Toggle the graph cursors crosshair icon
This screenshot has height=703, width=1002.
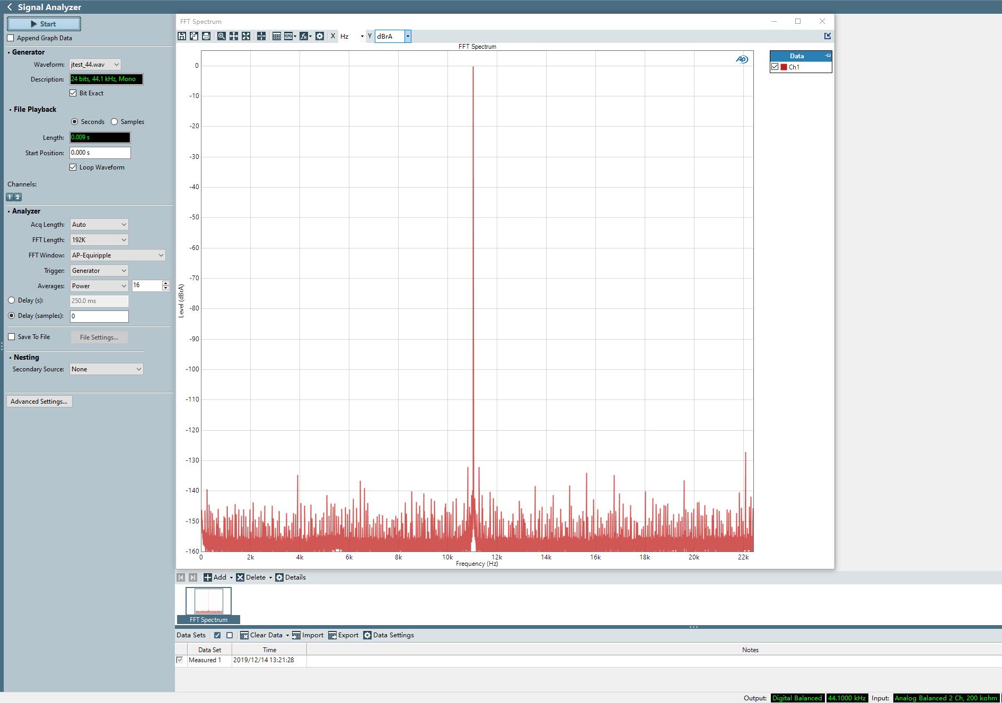[x=261, y=36]
